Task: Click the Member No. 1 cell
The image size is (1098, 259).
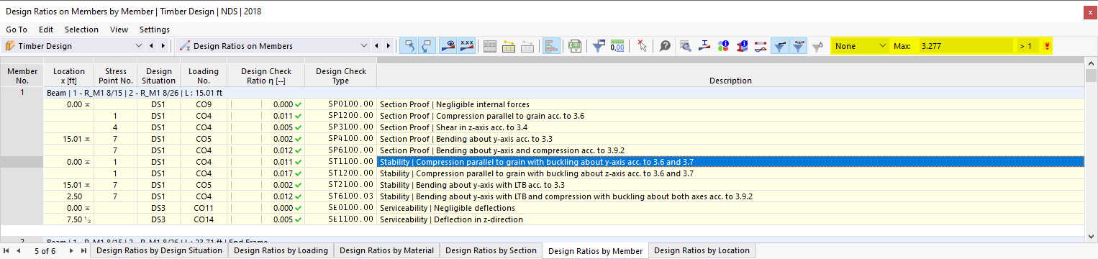Action: click(22, 93)
